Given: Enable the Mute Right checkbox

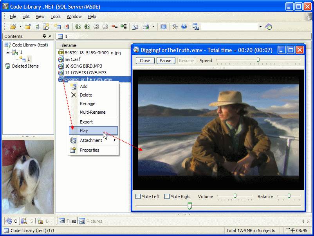Looking at the screenshot, I should coord(167,197).
